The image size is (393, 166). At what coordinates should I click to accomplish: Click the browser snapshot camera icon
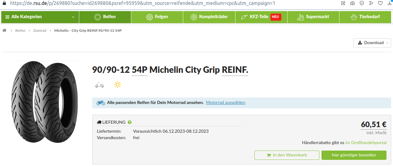(x=352, y=3)
